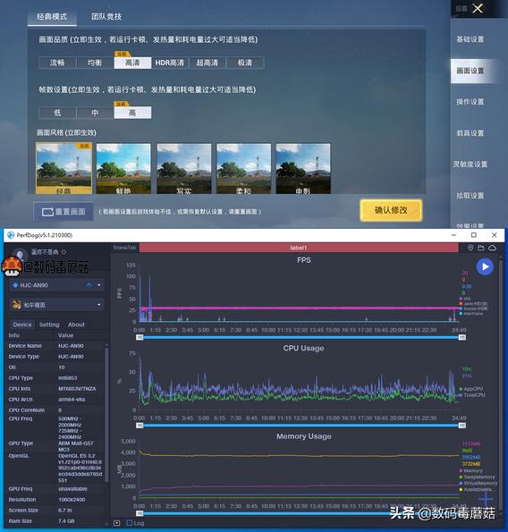Screen dimensions: 508x532
Task: Set frame rate to 低
Action: pos(57,113)
